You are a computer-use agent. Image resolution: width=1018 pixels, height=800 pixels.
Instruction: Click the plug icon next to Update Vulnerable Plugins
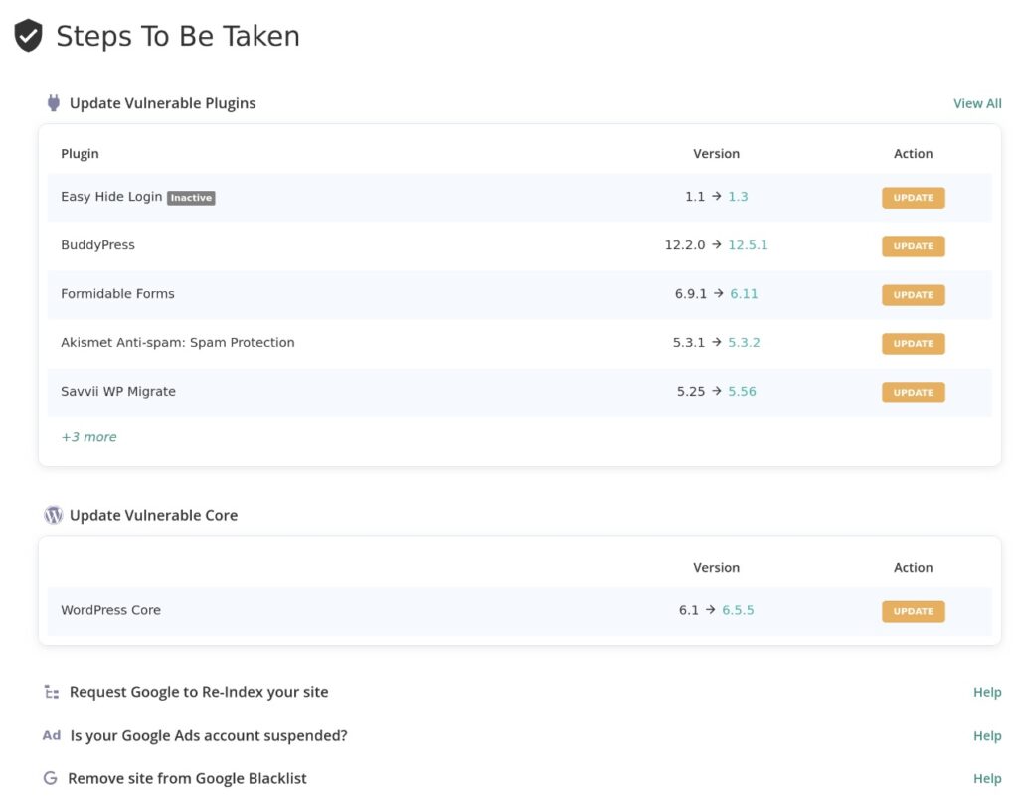coord(54,103)
